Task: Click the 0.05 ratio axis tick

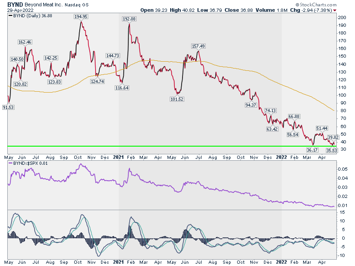Action: tap(343, 169)
